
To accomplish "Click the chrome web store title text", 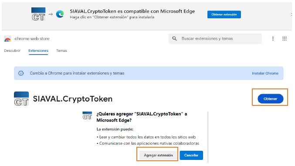I will pyautogui.click(x=32, y=39).
